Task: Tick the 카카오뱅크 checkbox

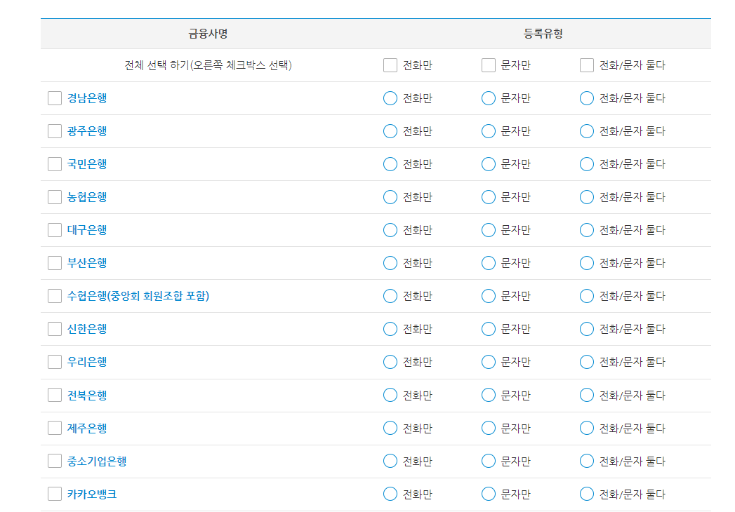Action: click(x=55, y=494)
